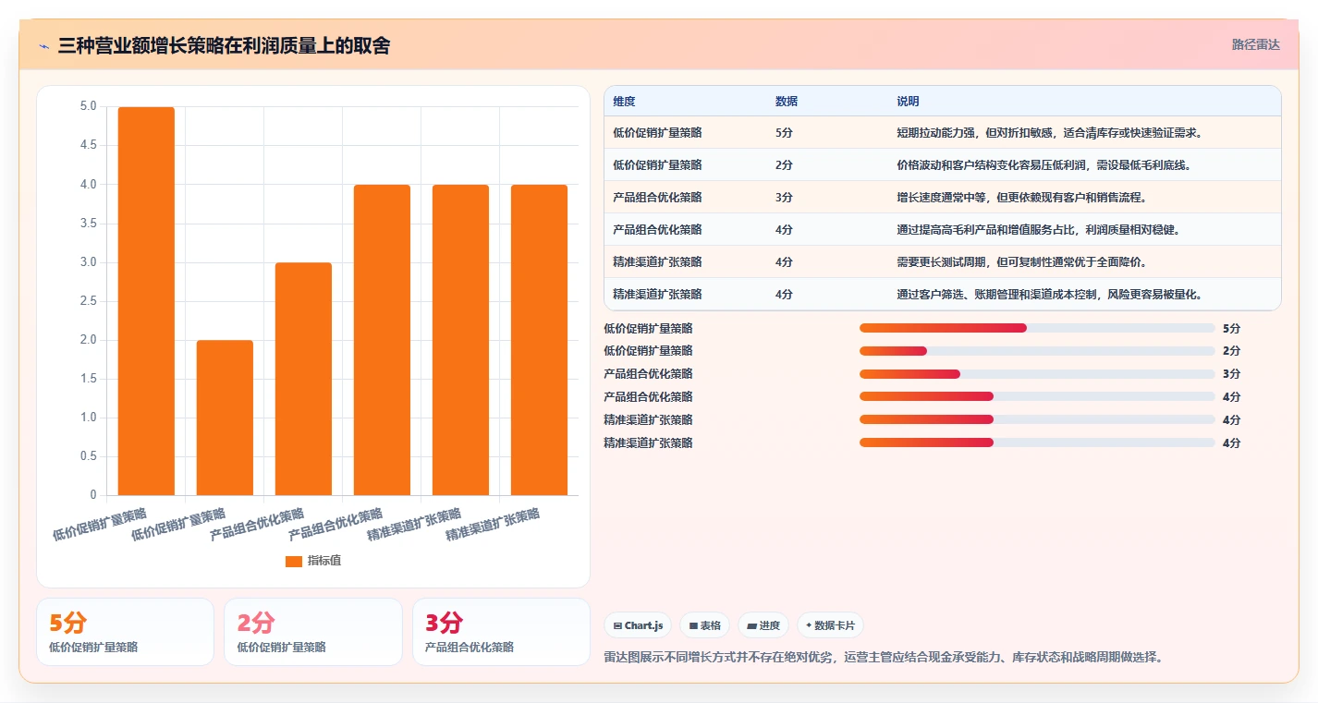Click the 2分 value in the table data column
The width and height of the screenshot is (1318, 703).
pyautogui.click(x=784, y=165)
